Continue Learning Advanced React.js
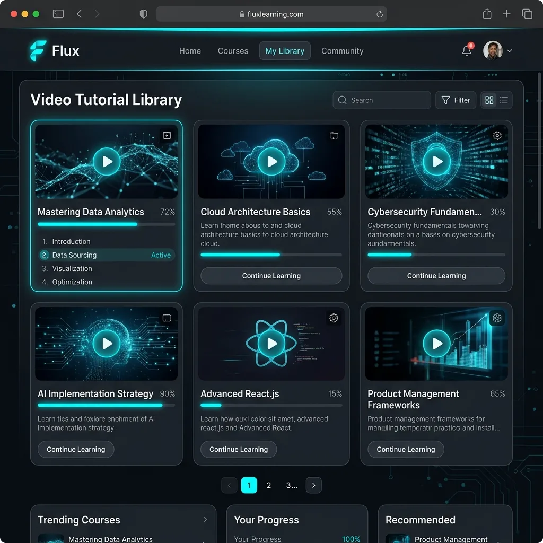This screenshot has width=543, height=543. 239,449
